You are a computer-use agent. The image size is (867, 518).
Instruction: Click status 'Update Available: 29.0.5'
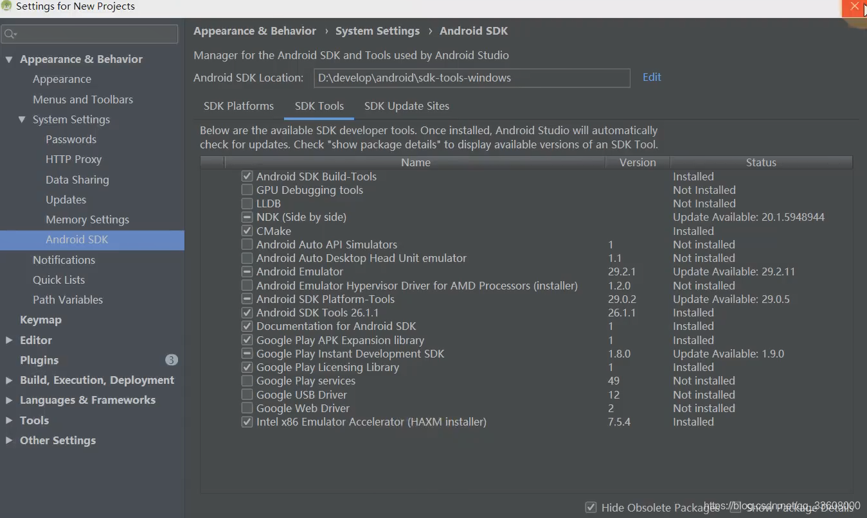tap(731, 299)
